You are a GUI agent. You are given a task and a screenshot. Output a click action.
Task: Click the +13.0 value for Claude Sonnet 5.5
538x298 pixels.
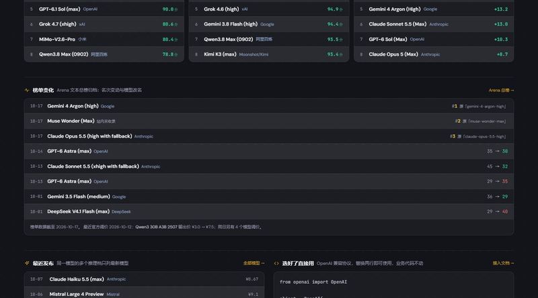501,24
